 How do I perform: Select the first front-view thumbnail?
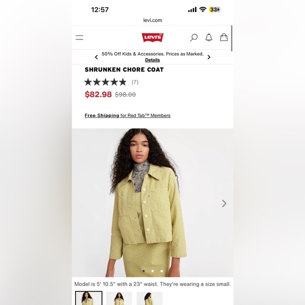(x=89, y=298)
